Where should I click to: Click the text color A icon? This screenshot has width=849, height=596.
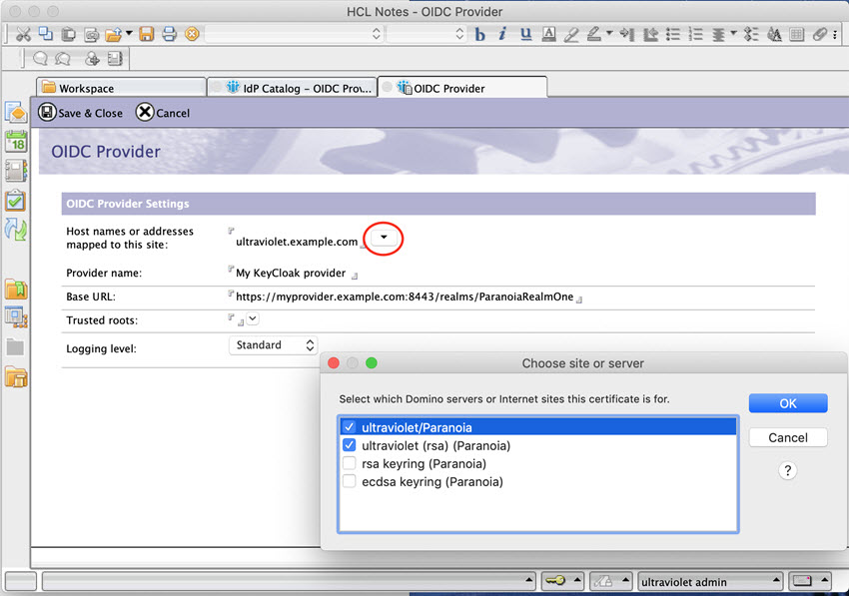coord(548,34)
